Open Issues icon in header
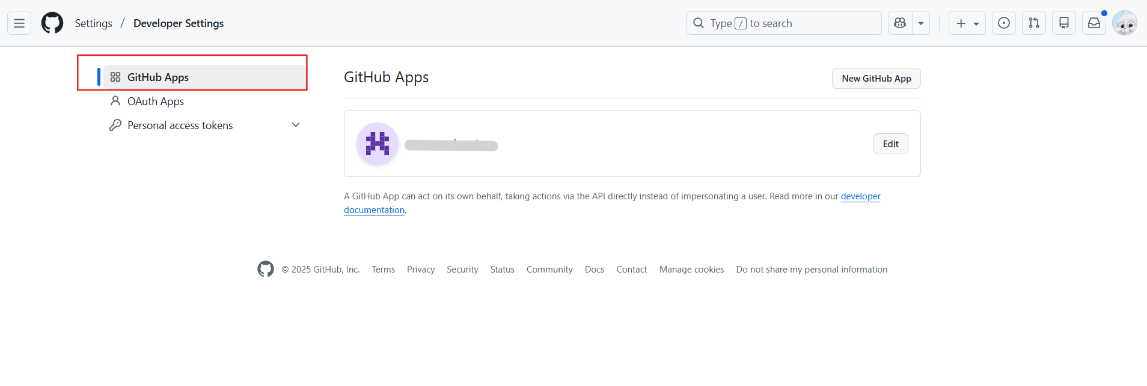The width and height of the screenshot is (1147, 386). [1004, 23]
